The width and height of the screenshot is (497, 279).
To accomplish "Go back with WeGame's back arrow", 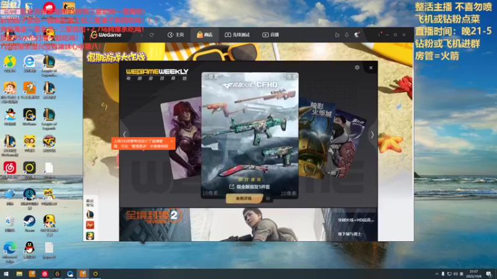I will (x=142, y=35).
